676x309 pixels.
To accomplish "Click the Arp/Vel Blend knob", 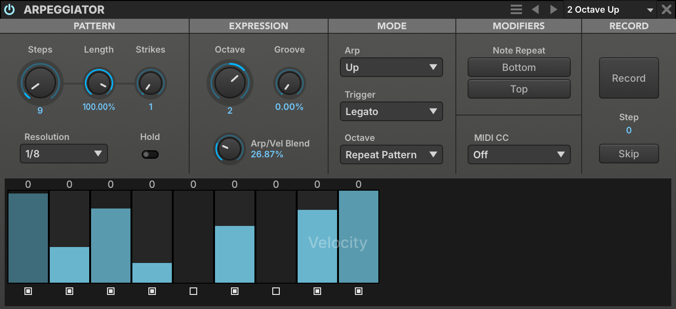I will point(230,148).
